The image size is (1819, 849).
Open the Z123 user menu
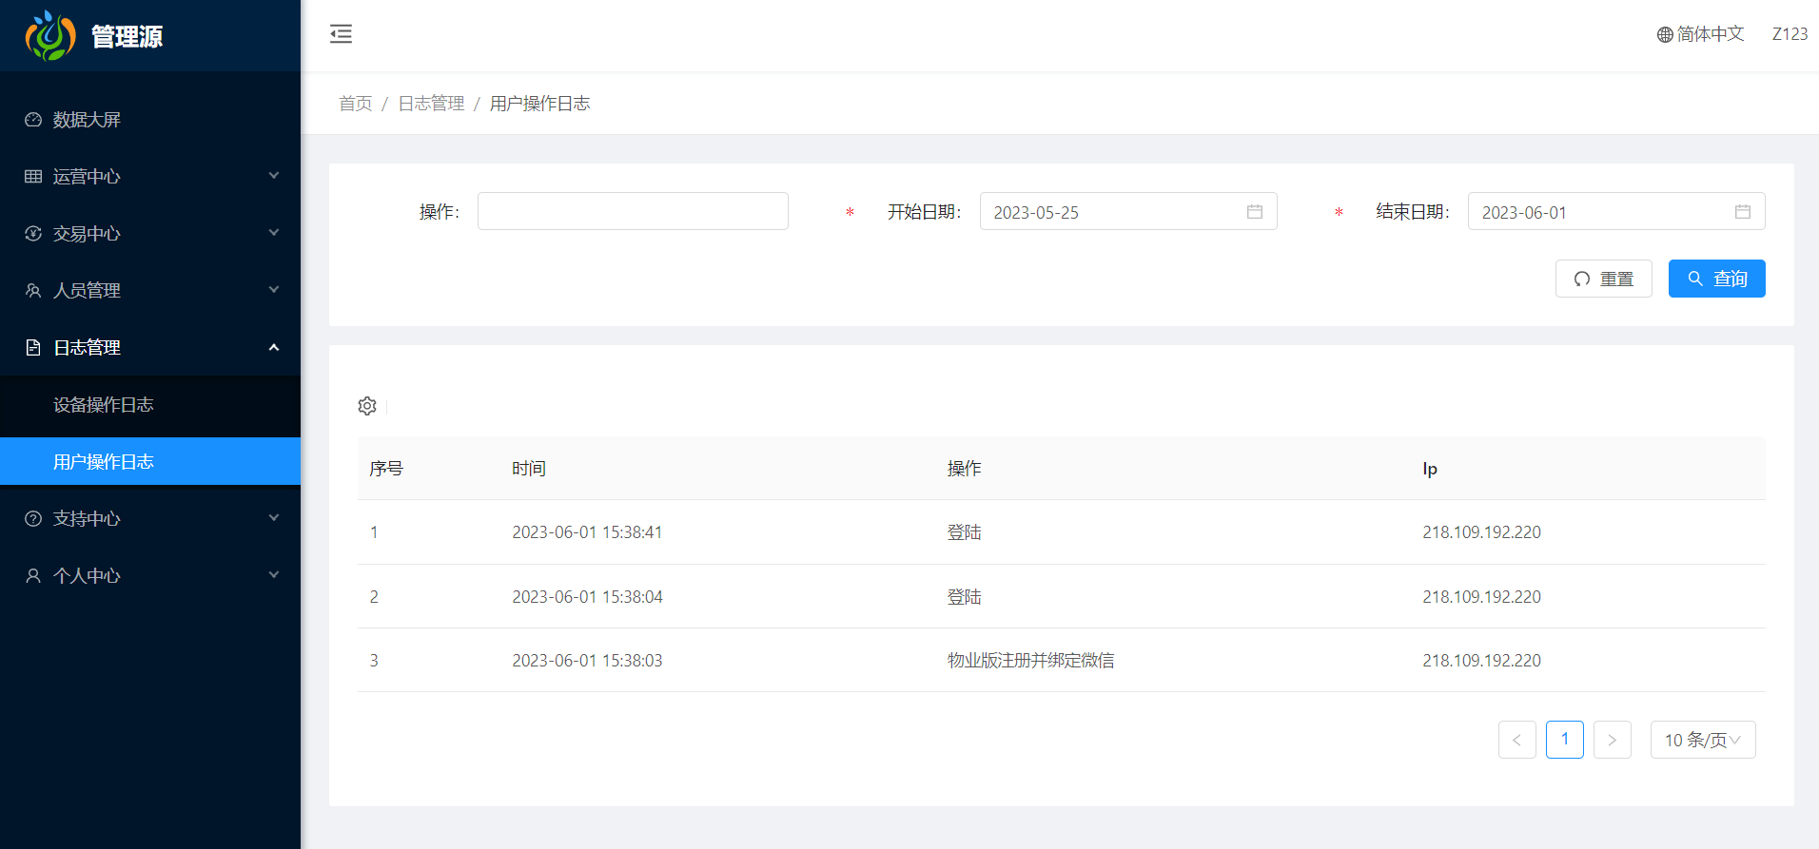[x=1790, y=34]
